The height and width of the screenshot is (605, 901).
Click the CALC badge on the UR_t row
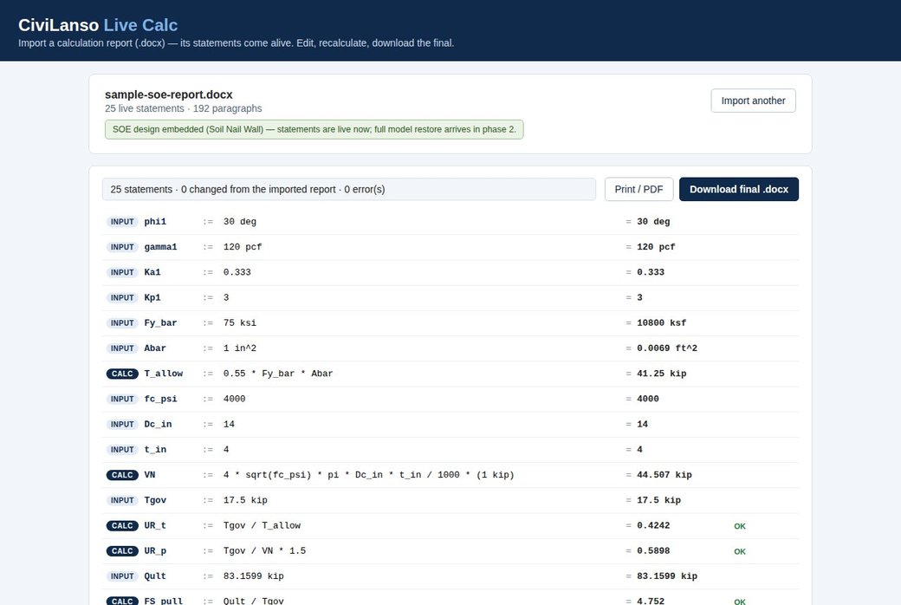(x=122, y=525)
